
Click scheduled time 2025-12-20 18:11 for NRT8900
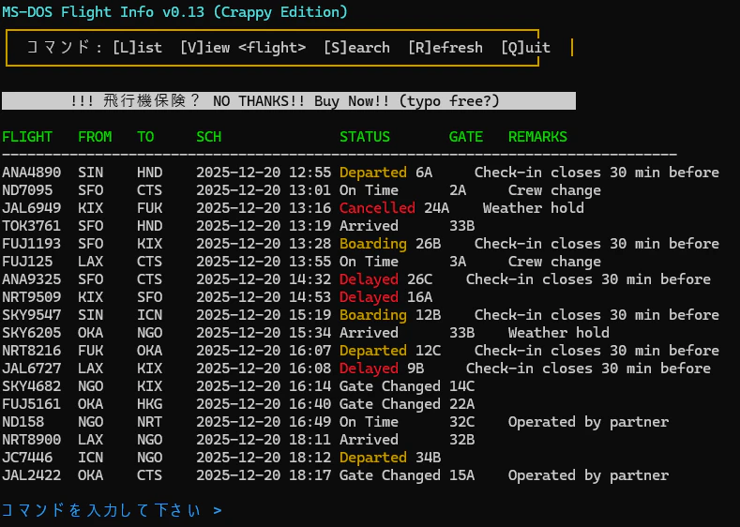(x=264, y=440)
